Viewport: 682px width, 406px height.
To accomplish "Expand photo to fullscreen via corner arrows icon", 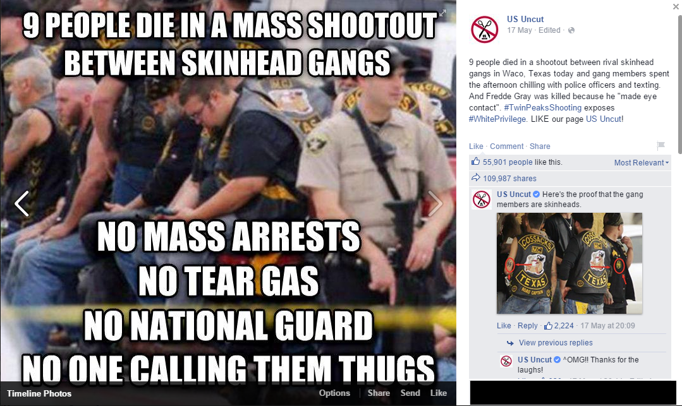I will click(x=442, y=13).
